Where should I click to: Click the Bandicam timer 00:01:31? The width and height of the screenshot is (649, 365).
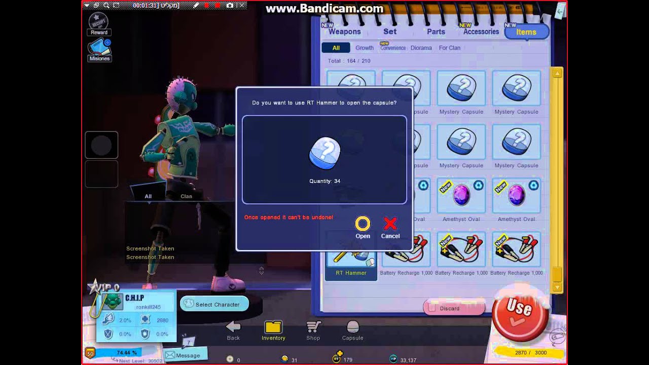pos(144,5)
